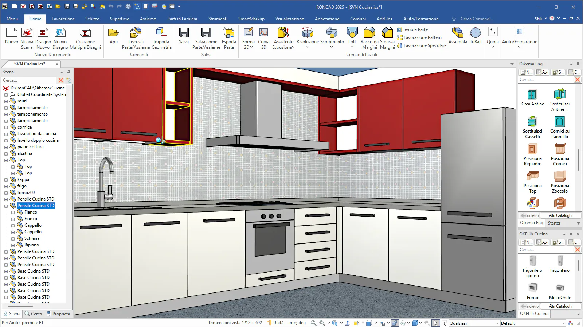The image size is (583, 327).
Task: Open the Lavorazione ribbon tab
Action: pyautogui.click(x=63, y=19)
